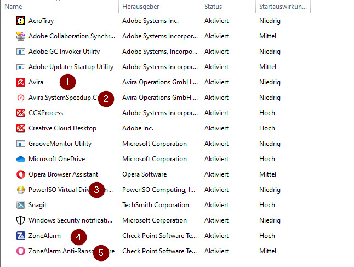Click the Opera Browser Assistant icon
354x267 pixels.
[x=21, y=174]
